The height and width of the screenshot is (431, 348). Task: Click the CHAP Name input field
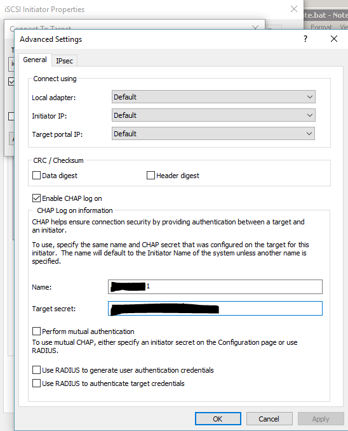click(x=215, y=286)
